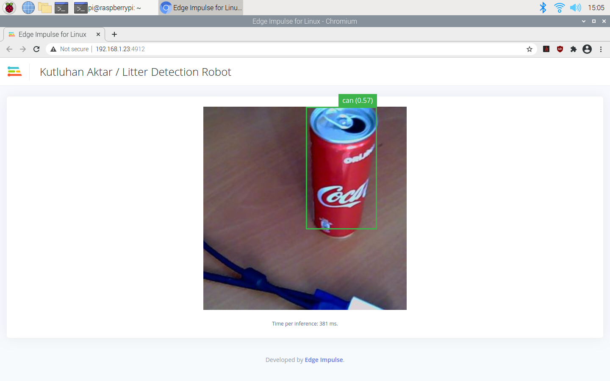610x381 pixels.
Task: Open the file manager folder icon
Action: click(44, 8)
